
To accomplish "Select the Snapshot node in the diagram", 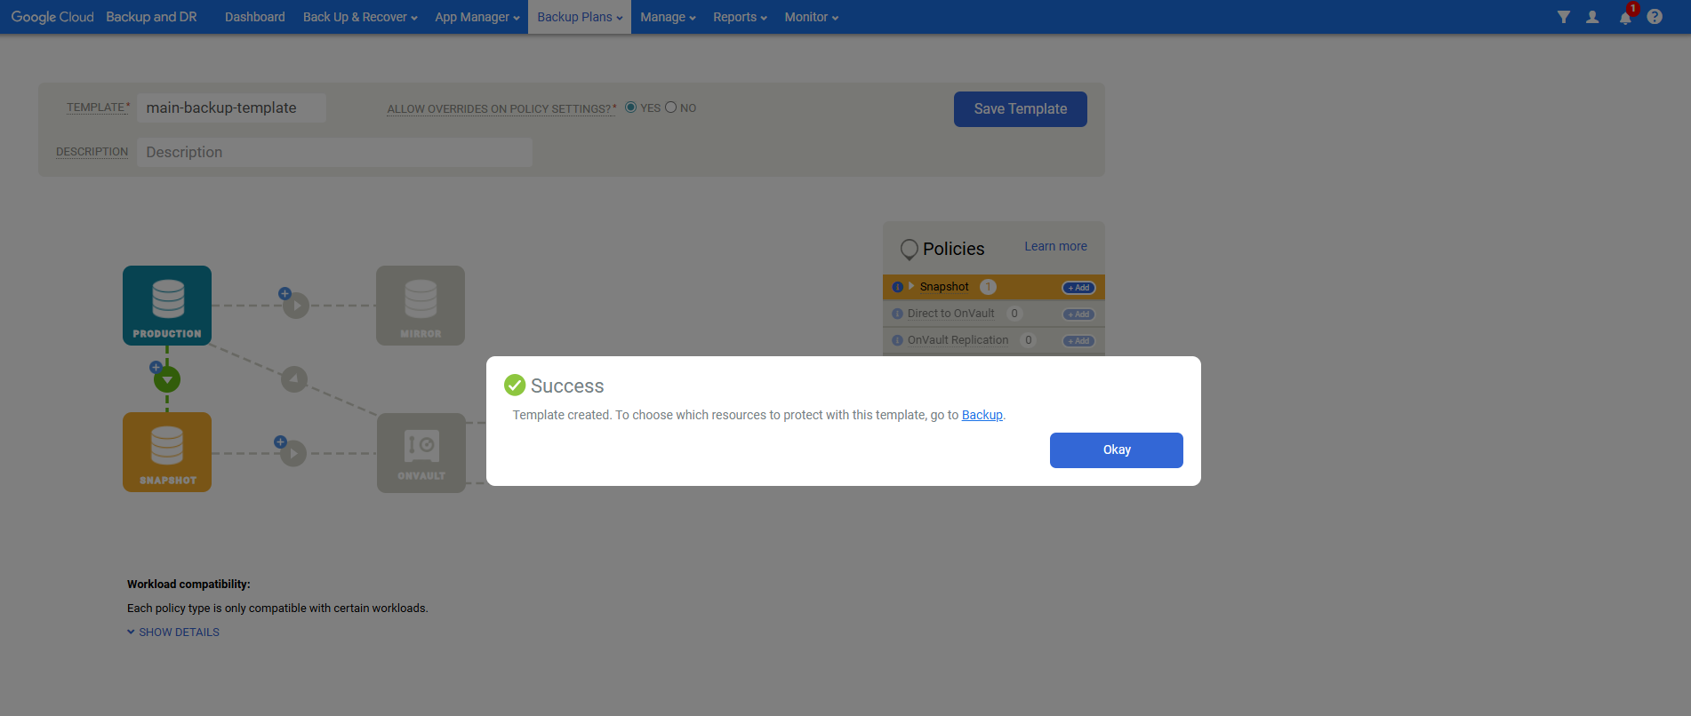I will click(167, 452).
